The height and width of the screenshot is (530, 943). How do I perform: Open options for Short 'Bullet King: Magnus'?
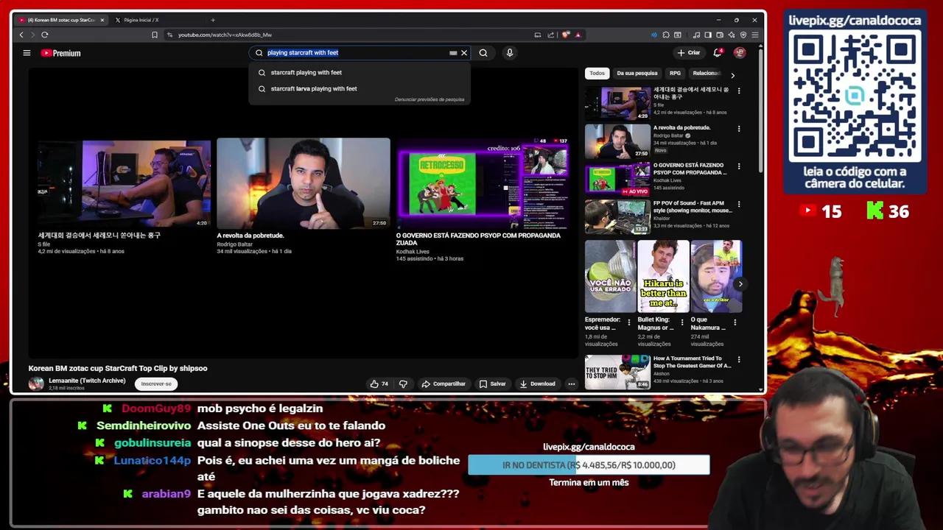[x=681, y=322]
